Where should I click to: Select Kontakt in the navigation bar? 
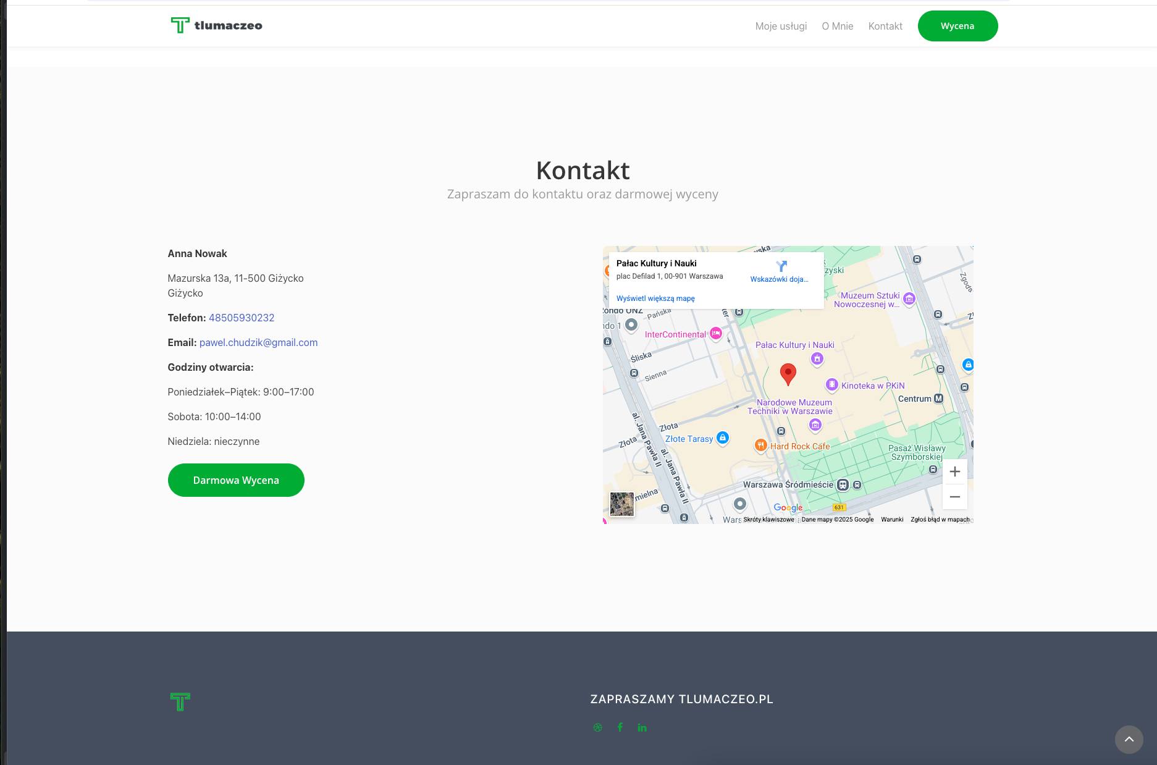[885, 26]
